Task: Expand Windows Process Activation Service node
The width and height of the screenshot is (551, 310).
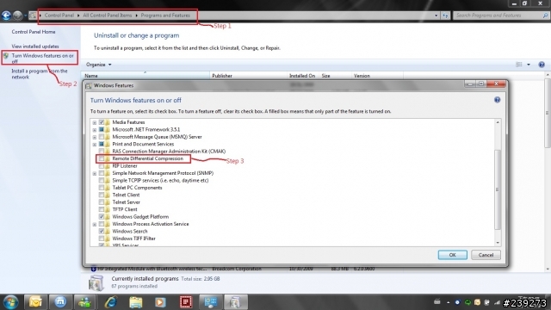Action: [95, 224]
